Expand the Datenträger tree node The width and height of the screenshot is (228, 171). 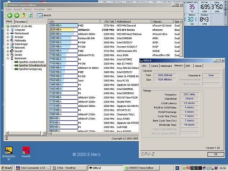coord(8,44)
